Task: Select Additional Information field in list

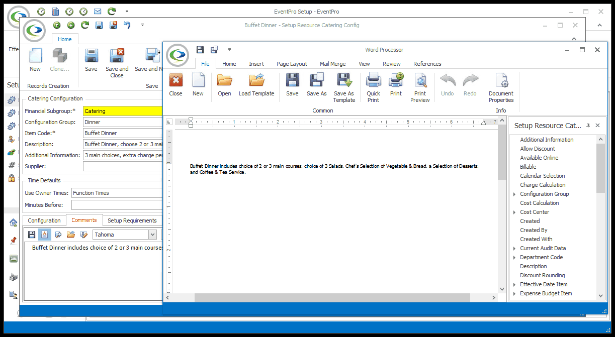Action: click(x=547, y=140)
